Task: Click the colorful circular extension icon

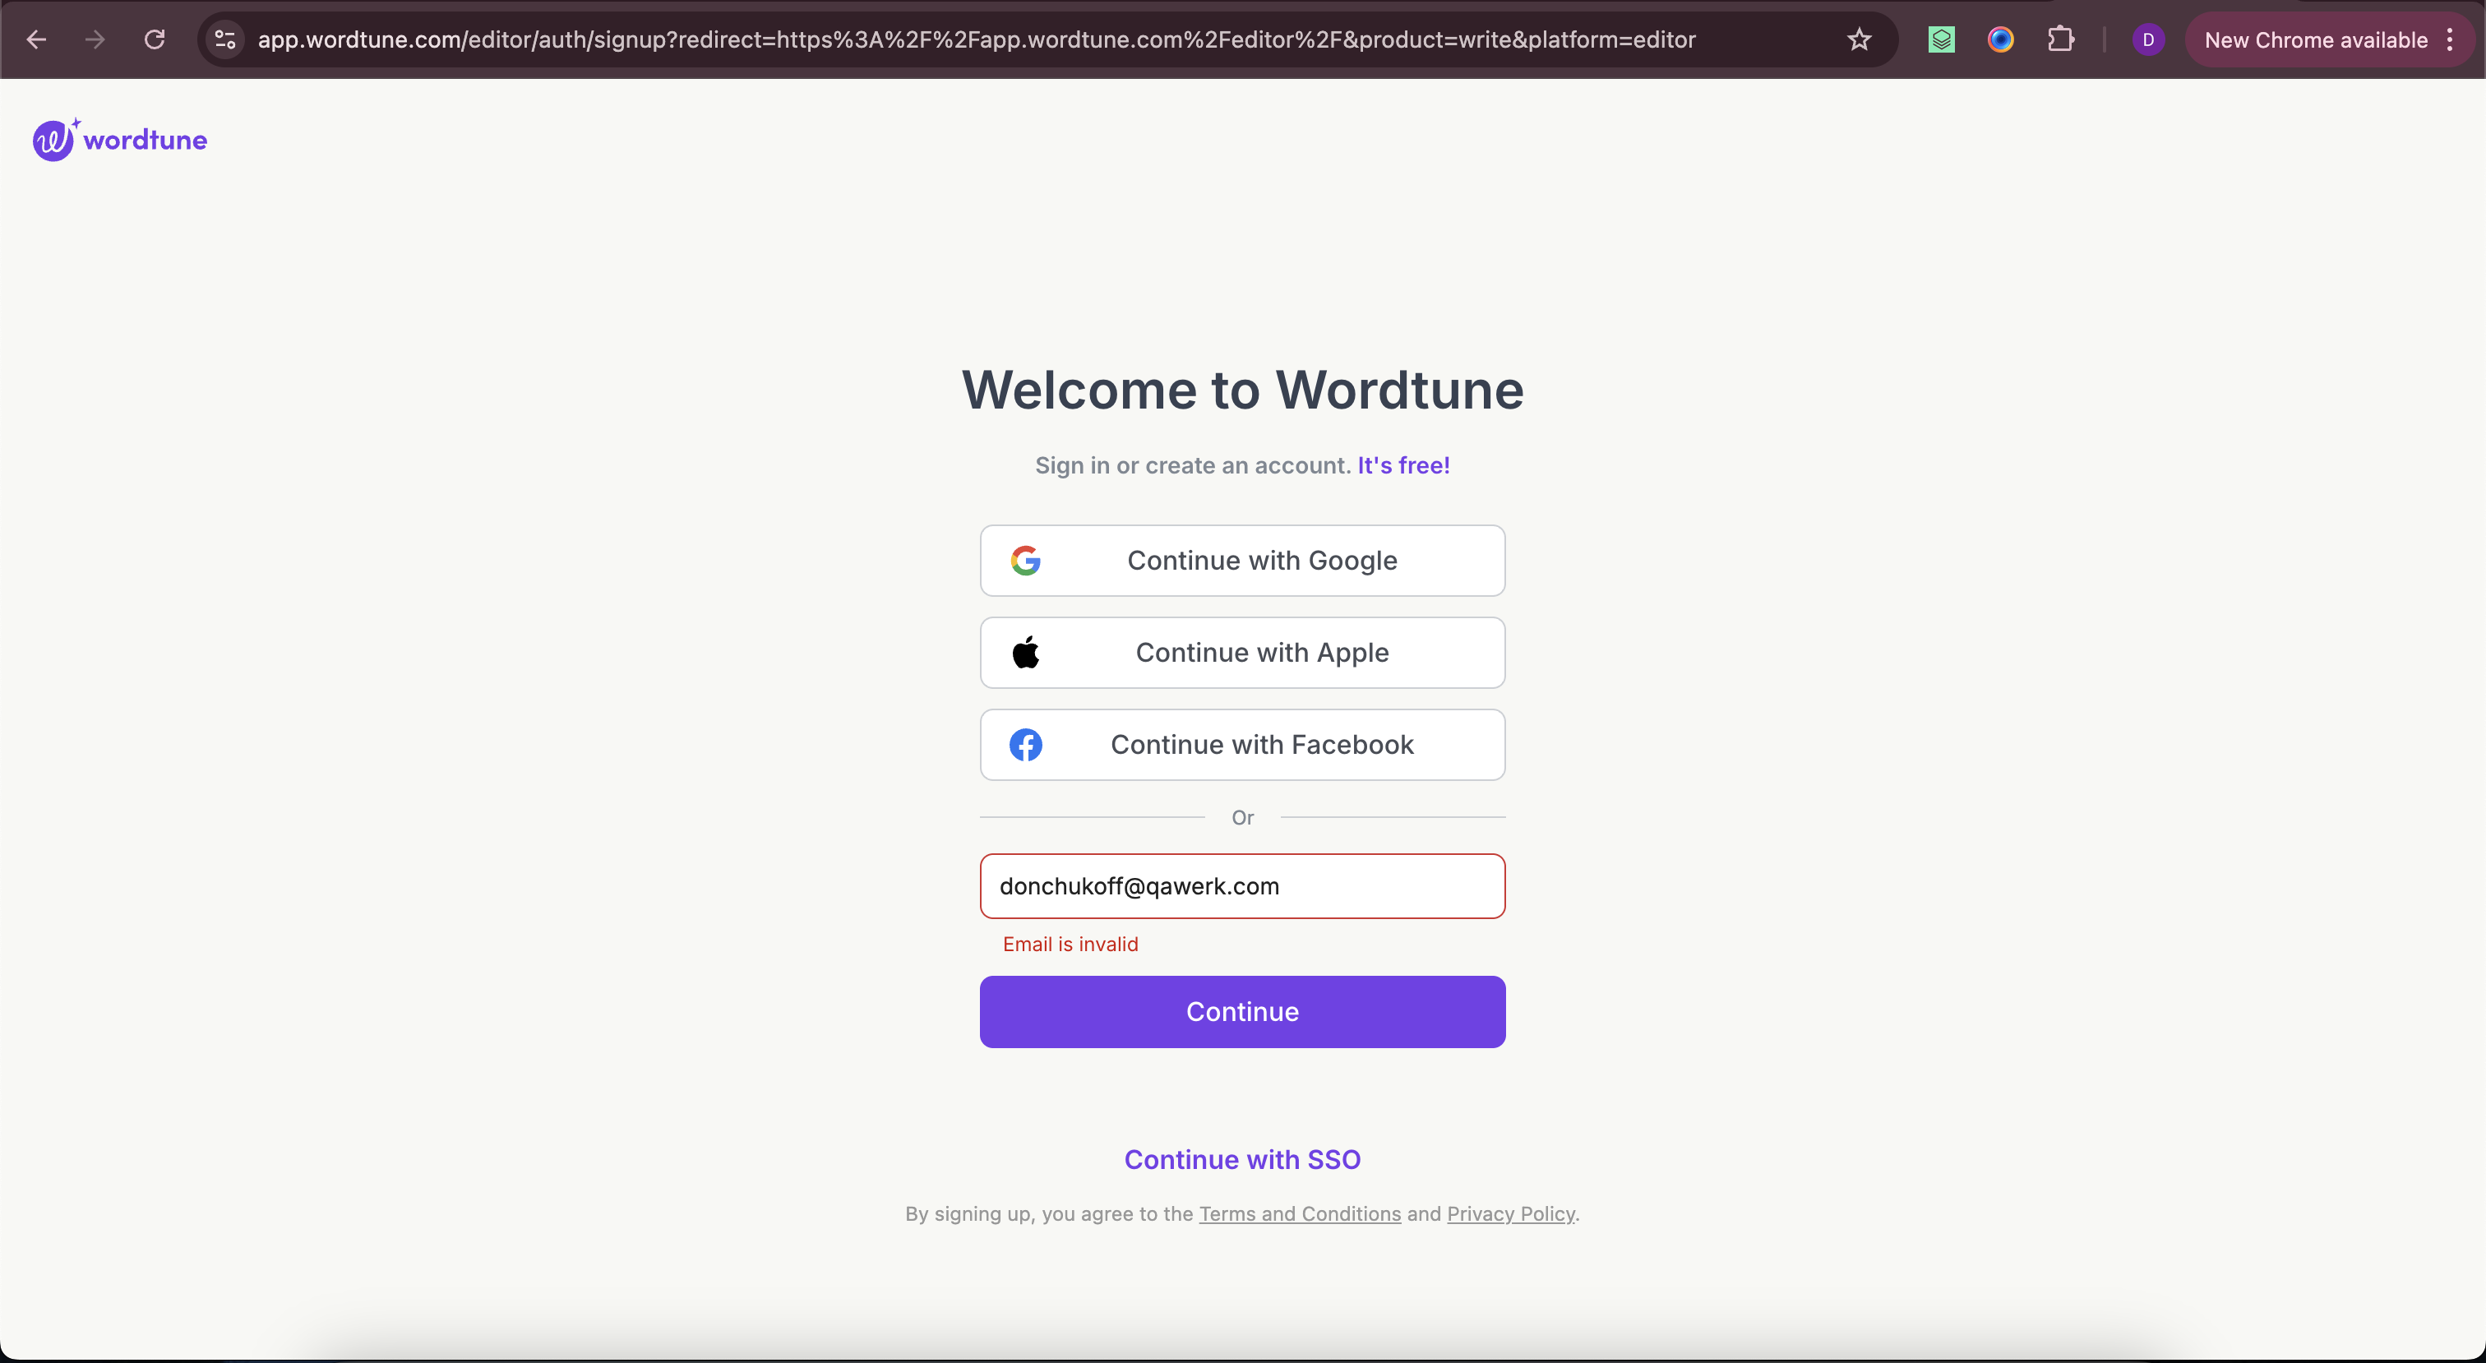Action: pyautogui.click(x=2001, y=39)
